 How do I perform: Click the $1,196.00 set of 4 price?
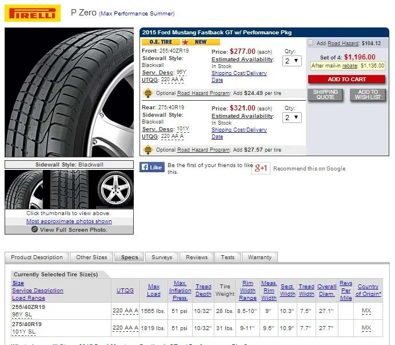coord(360,57)
